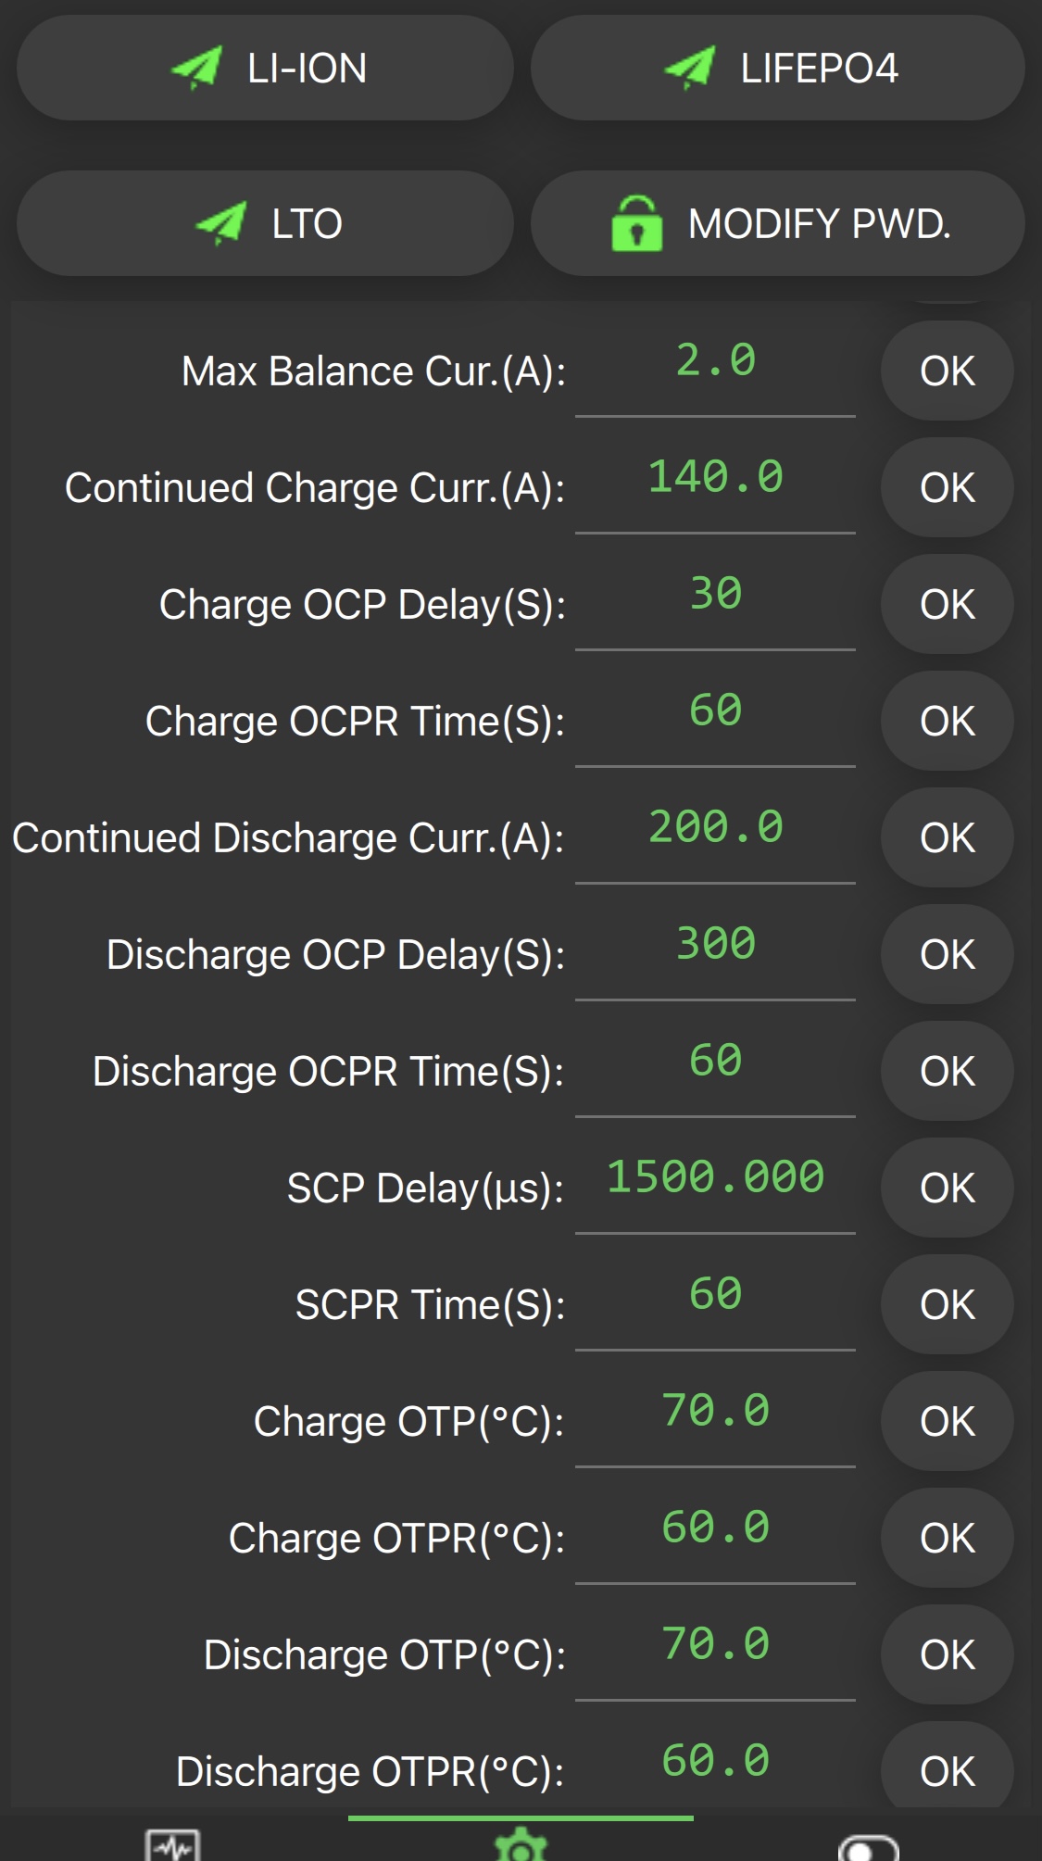Confirm SCPR Time with OK button
Viewport: 1042px width, 1861px height.
click(947, 1304)
